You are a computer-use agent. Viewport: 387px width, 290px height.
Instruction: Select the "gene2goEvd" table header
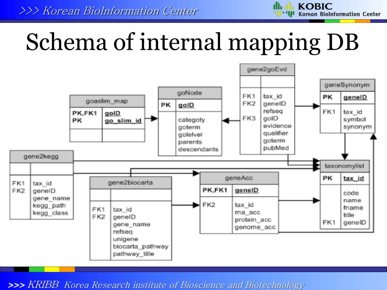click(267, 69)
